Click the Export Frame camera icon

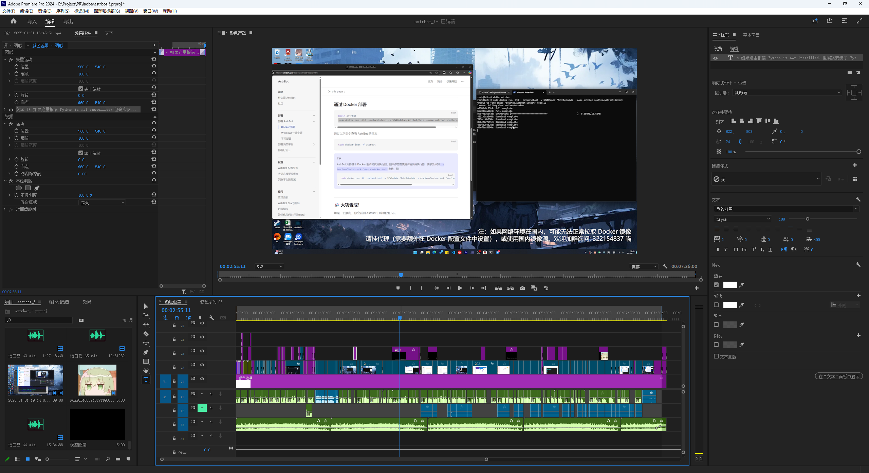[522, 288]
